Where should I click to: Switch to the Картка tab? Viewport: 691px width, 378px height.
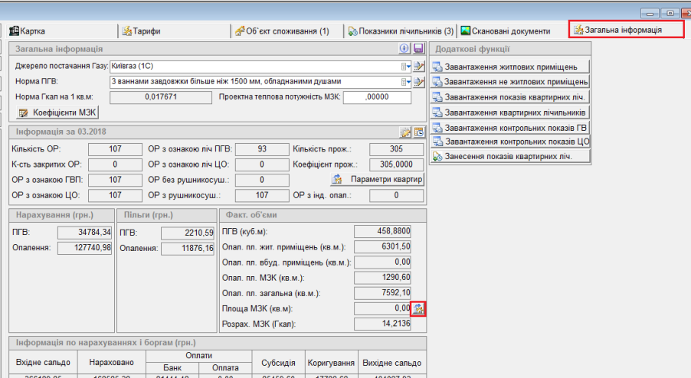[28, 31]
